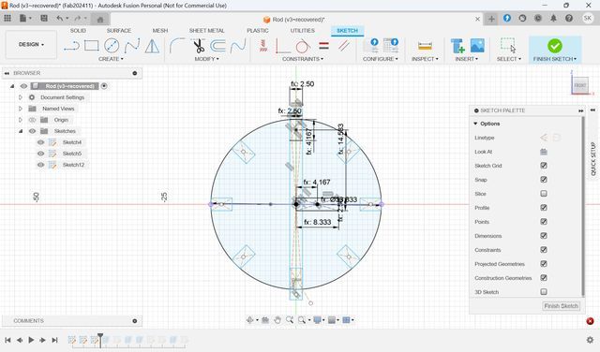Open the CONSTRAINTS dropdown menu
This screenshot has width=600, height=352.
pyautogui.click(x=303, y=59)
